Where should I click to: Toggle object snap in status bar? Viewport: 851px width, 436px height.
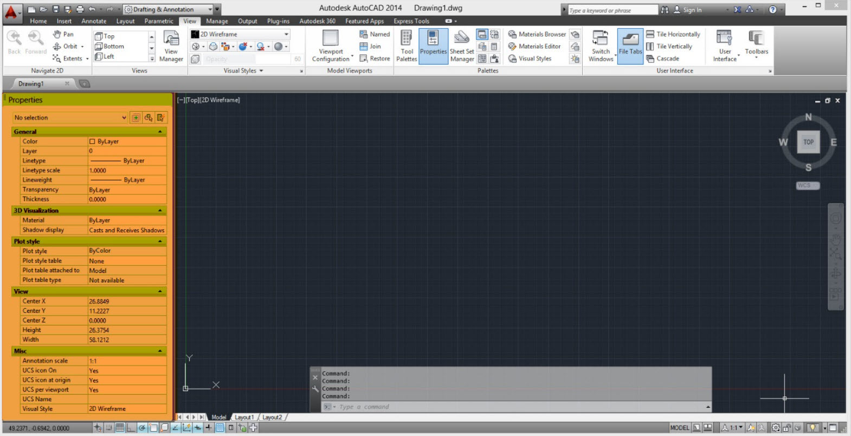(153, 427)
